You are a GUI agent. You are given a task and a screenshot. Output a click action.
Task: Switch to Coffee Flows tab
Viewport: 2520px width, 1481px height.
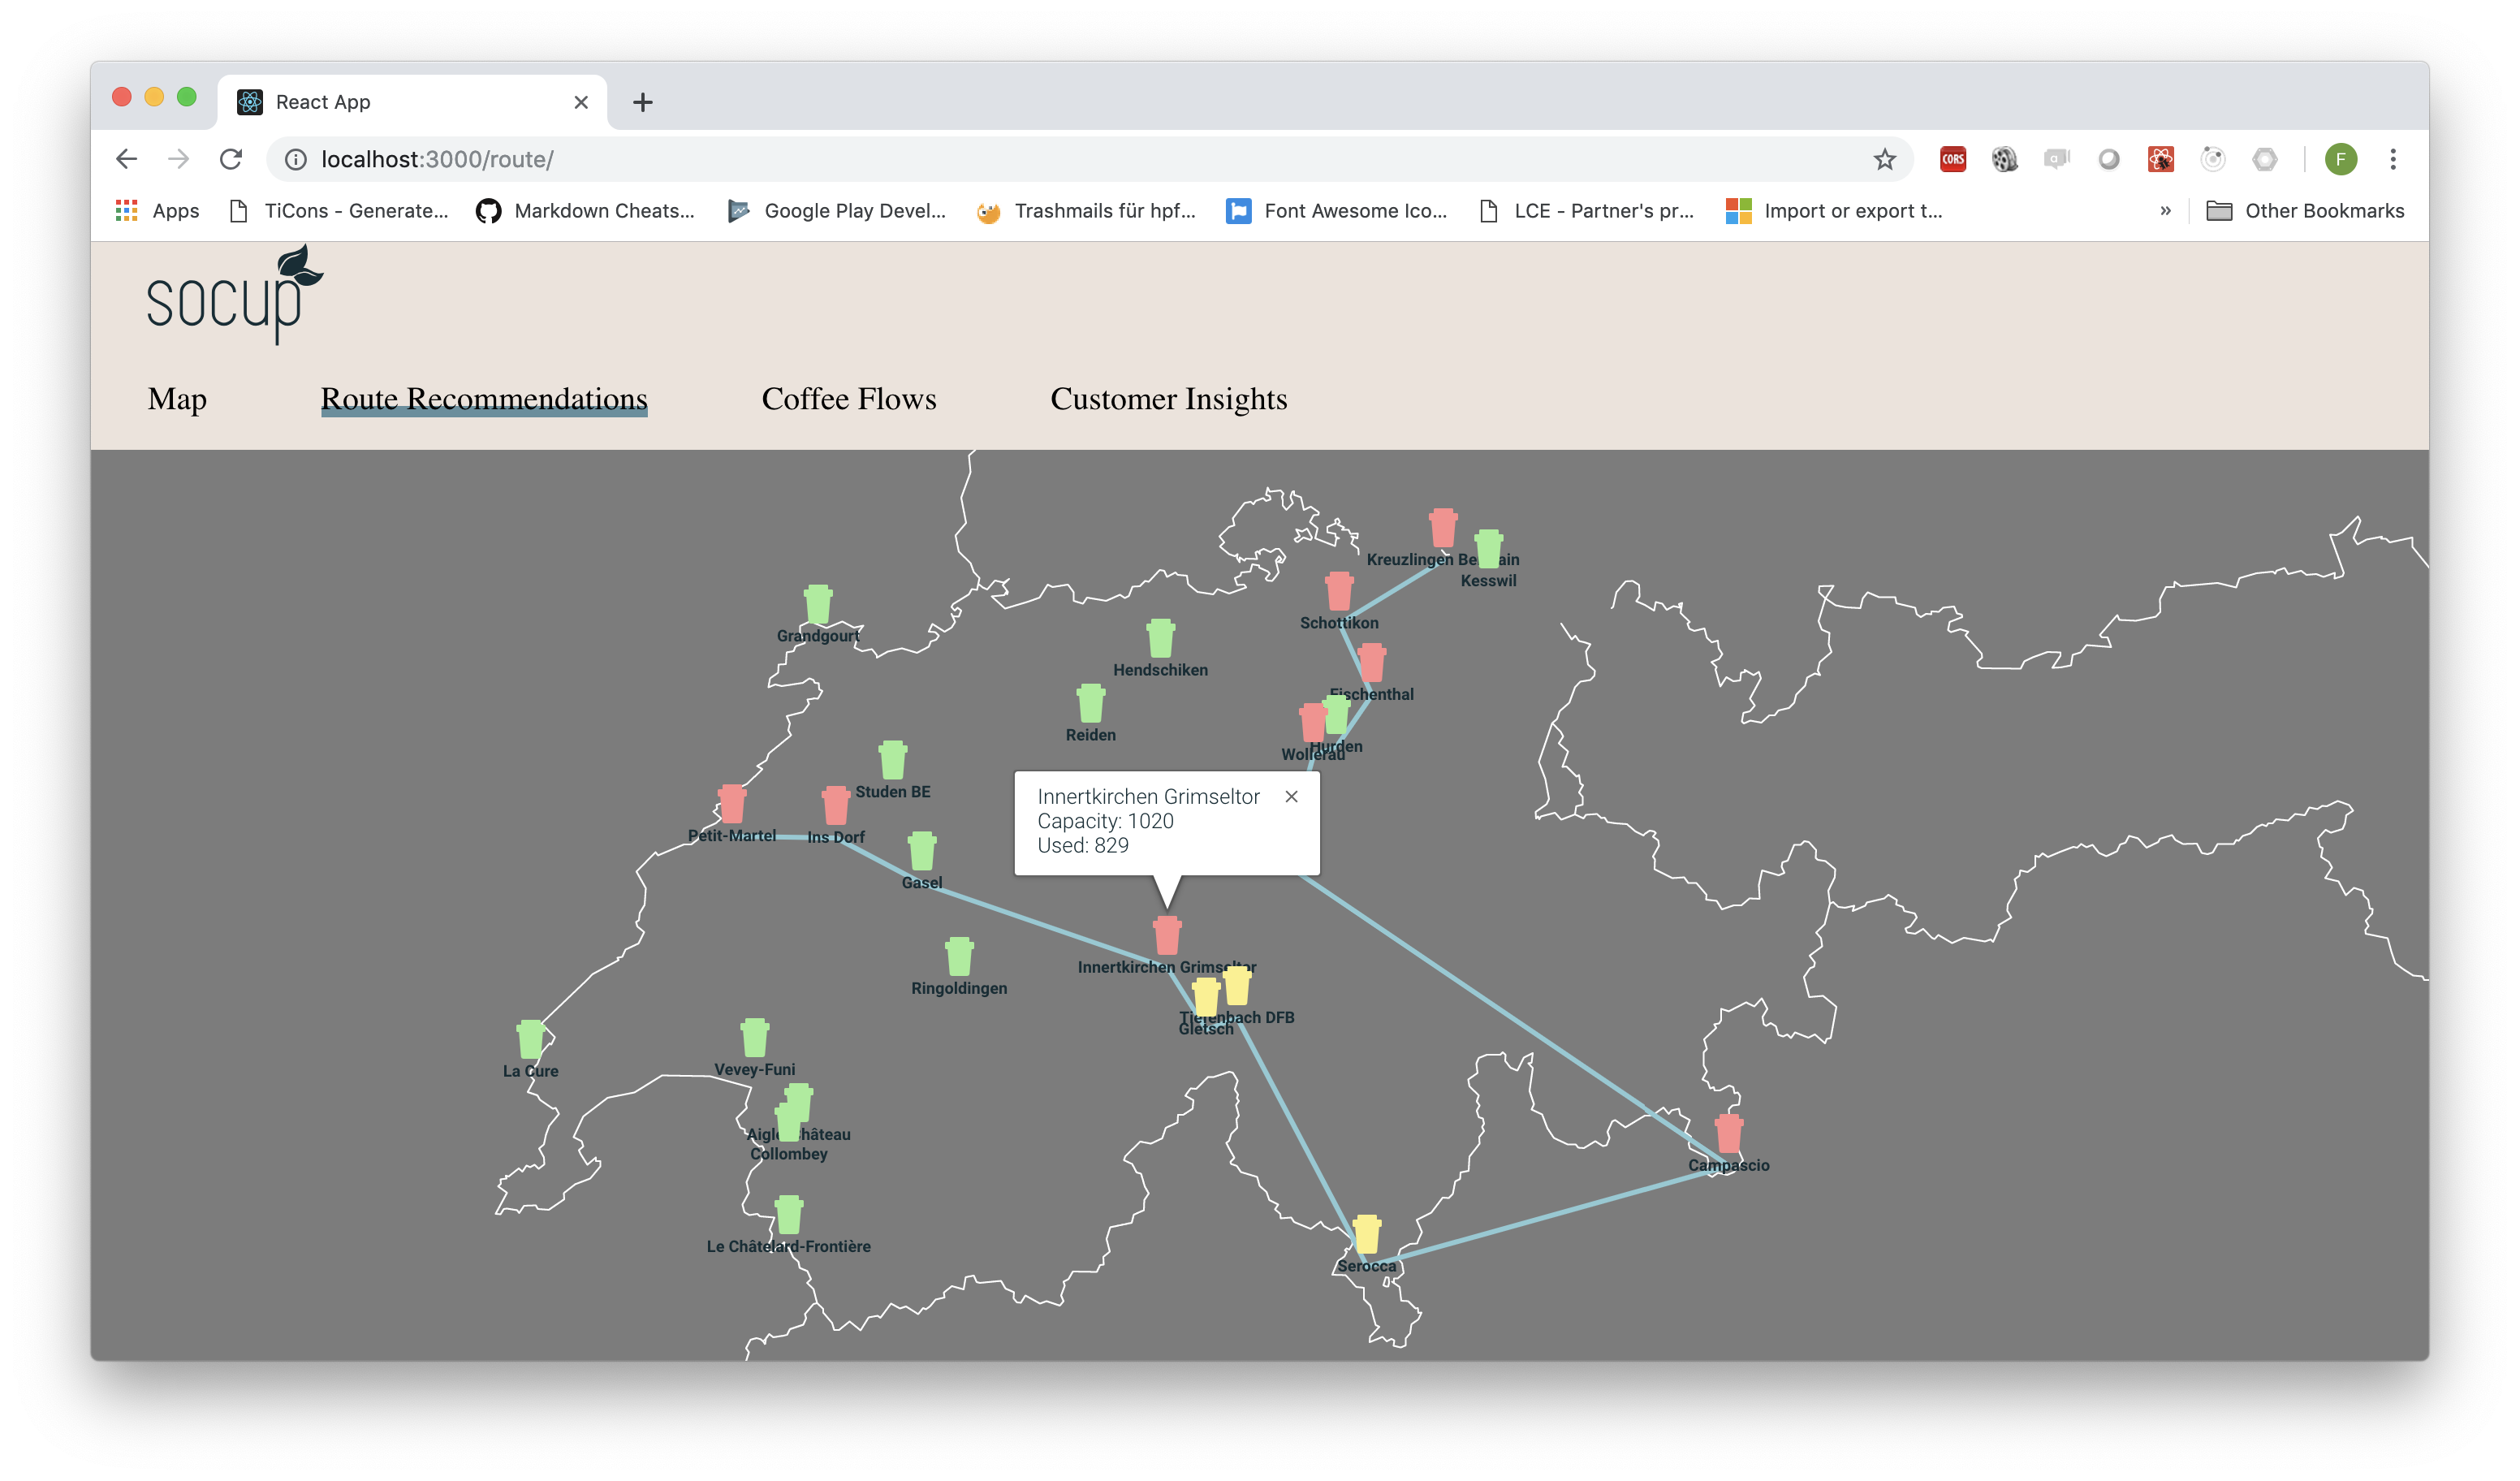848,399
